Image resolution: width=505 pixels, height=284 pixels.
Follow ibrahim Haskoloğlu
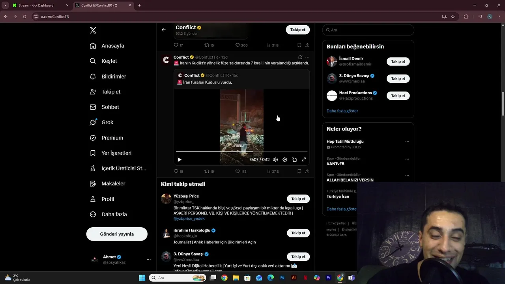[298, 233]
